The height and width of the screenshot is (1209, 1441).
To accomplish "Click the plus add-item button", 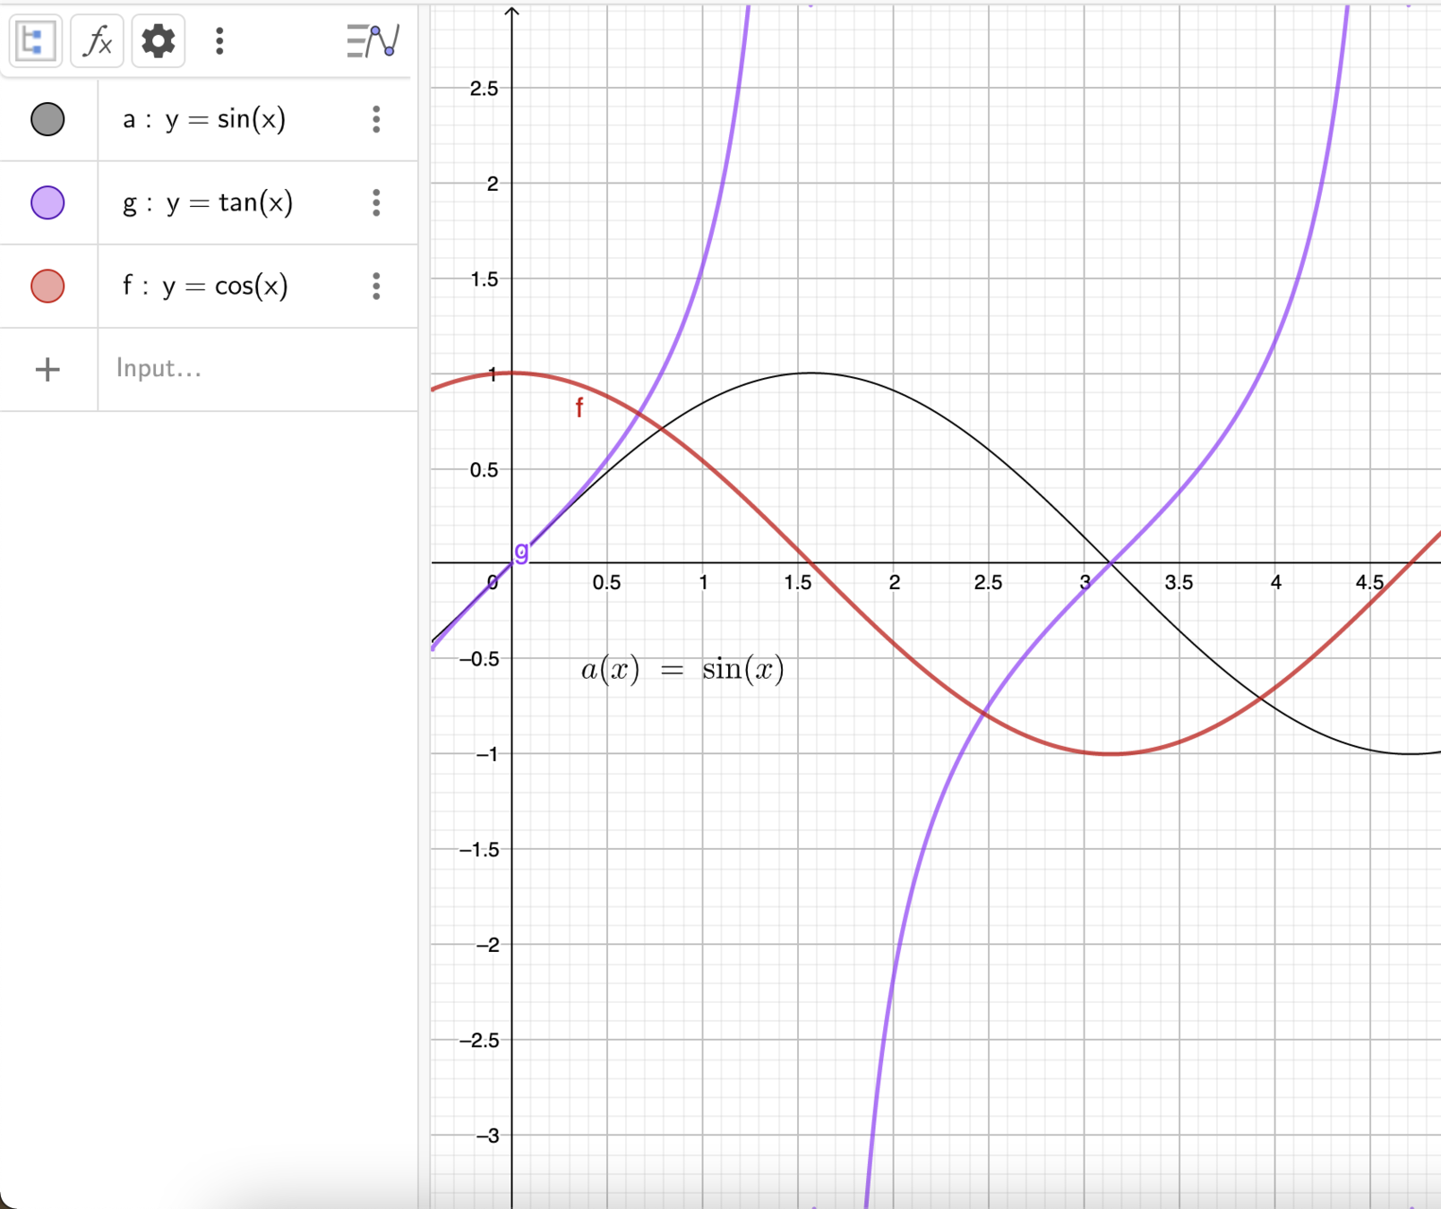I will (x=47, y=369).
